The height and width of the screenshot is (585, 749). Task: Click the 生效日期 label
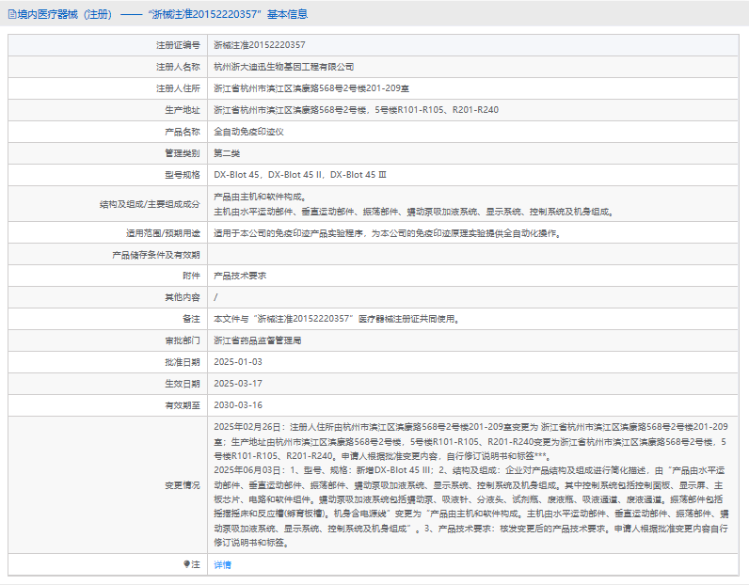point(183,384)
